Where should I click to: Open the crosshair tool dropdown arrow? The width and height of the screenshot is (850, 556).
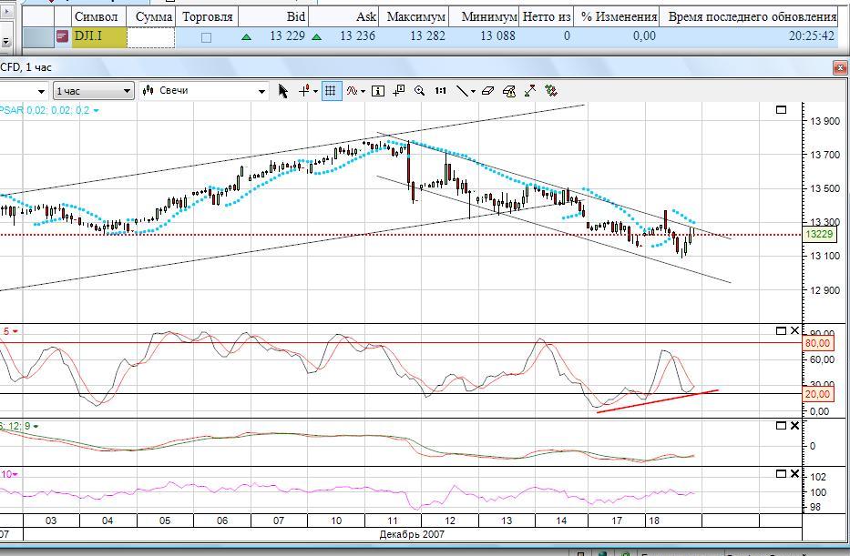coord(315,92)
